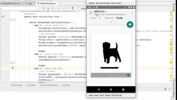Viewport: 177px width, 100px height.
Task: Click the 'DoPDFPrint();' code line
Action: 46,80
